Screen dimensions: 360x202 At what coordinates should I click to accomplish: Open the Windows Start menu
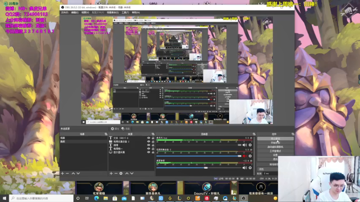click(4, 198)
